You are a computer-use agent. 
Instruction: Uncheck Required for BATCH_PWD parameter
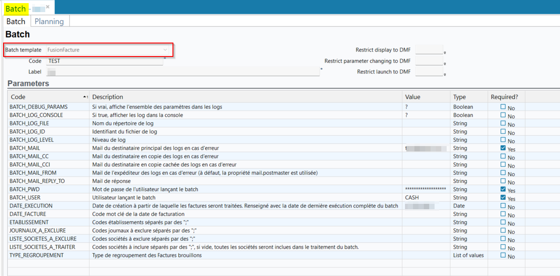coord(503,190)
